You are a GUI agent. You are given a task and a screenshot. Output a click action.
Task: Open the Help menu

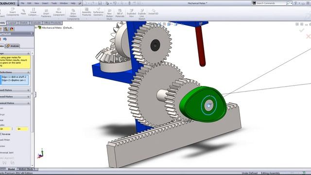tap(73, 3)
